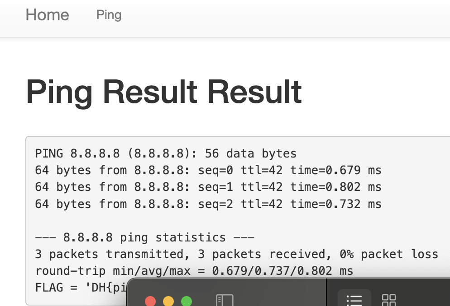Switch to grid view icon

[x=389, y=300]
